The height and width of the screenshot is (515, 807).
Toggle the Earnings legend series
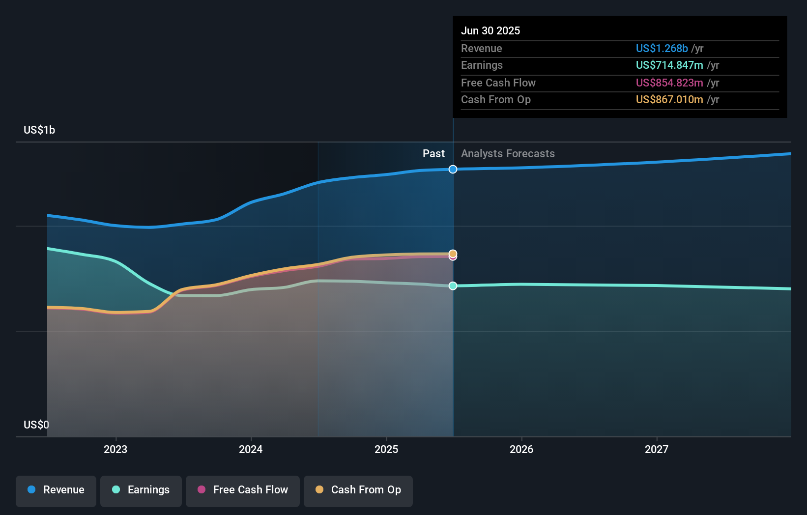141,491
